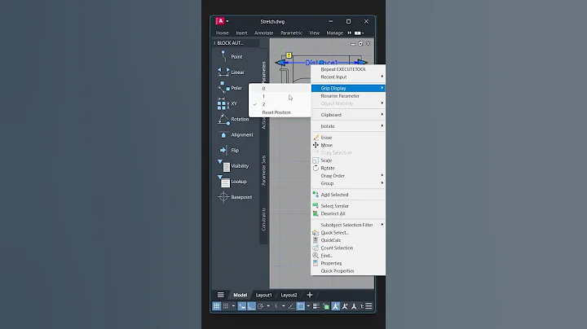Toggle polar tracking in the status bar

261,306
